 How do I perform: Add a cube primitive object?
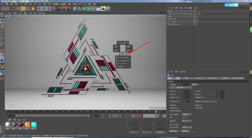pos(75,9)
